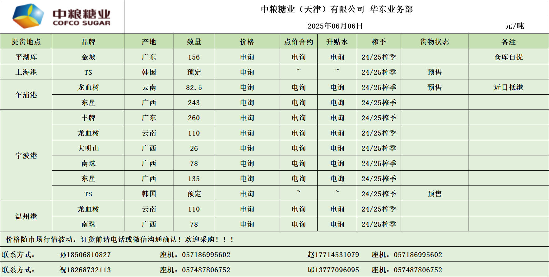Select the unit label 元/吨
Screen dimensions: 549x277
514,26
